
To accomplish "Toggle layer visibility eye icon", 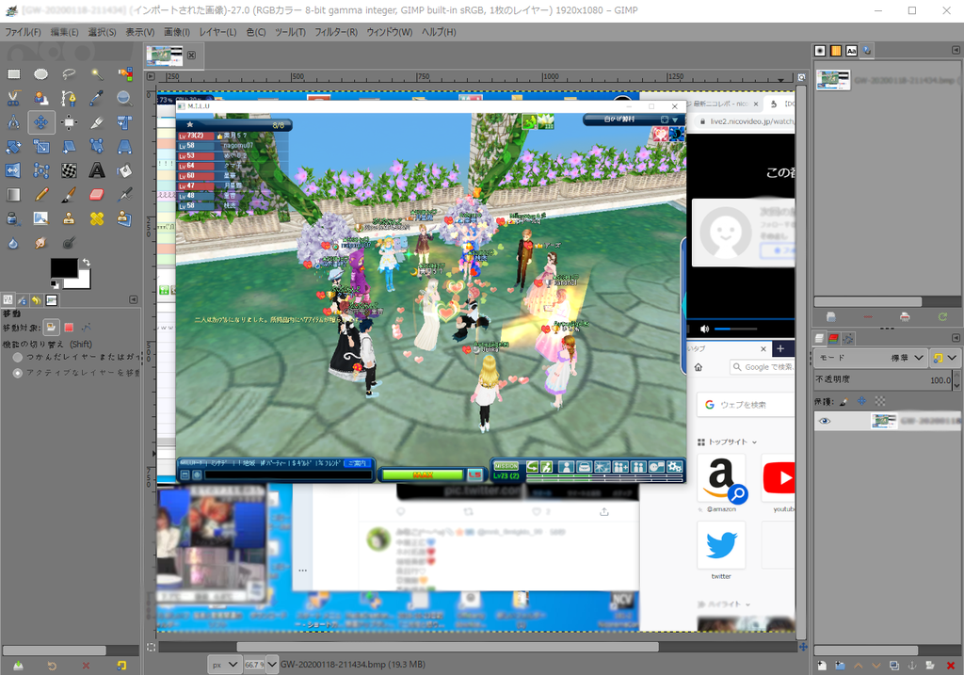I will [x=825, y=421].
